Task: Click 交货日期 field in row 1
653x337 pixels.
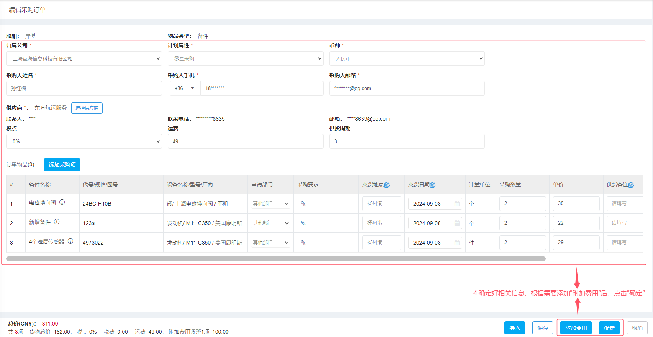Action: (435, 204)
